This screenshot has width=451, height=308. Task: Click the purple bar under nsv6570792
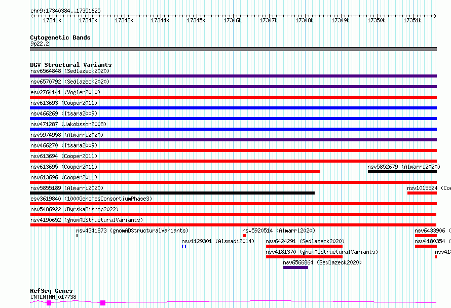pyautogui.click(x=233, y=87)
